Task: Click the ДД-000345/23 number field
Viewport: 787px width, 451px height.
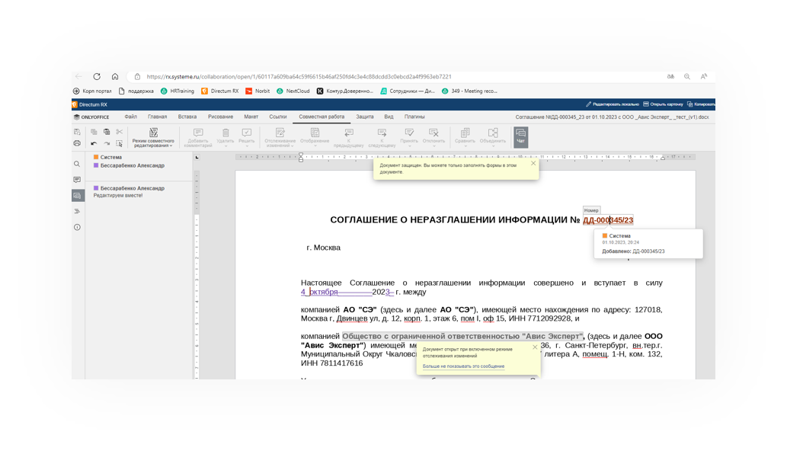Action: coord(608,220)
